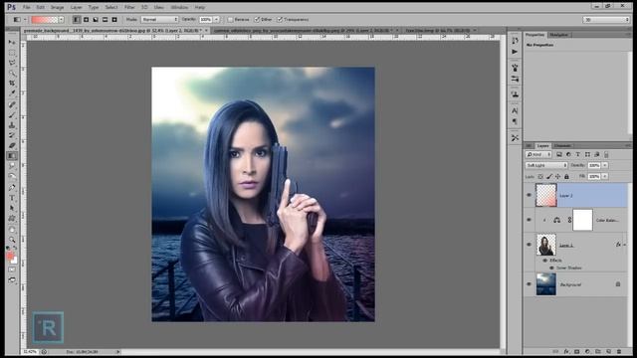This screenshot has width=637, height=358.
Task: Lock transparent pixels for layer
Action: pos(540,177)
